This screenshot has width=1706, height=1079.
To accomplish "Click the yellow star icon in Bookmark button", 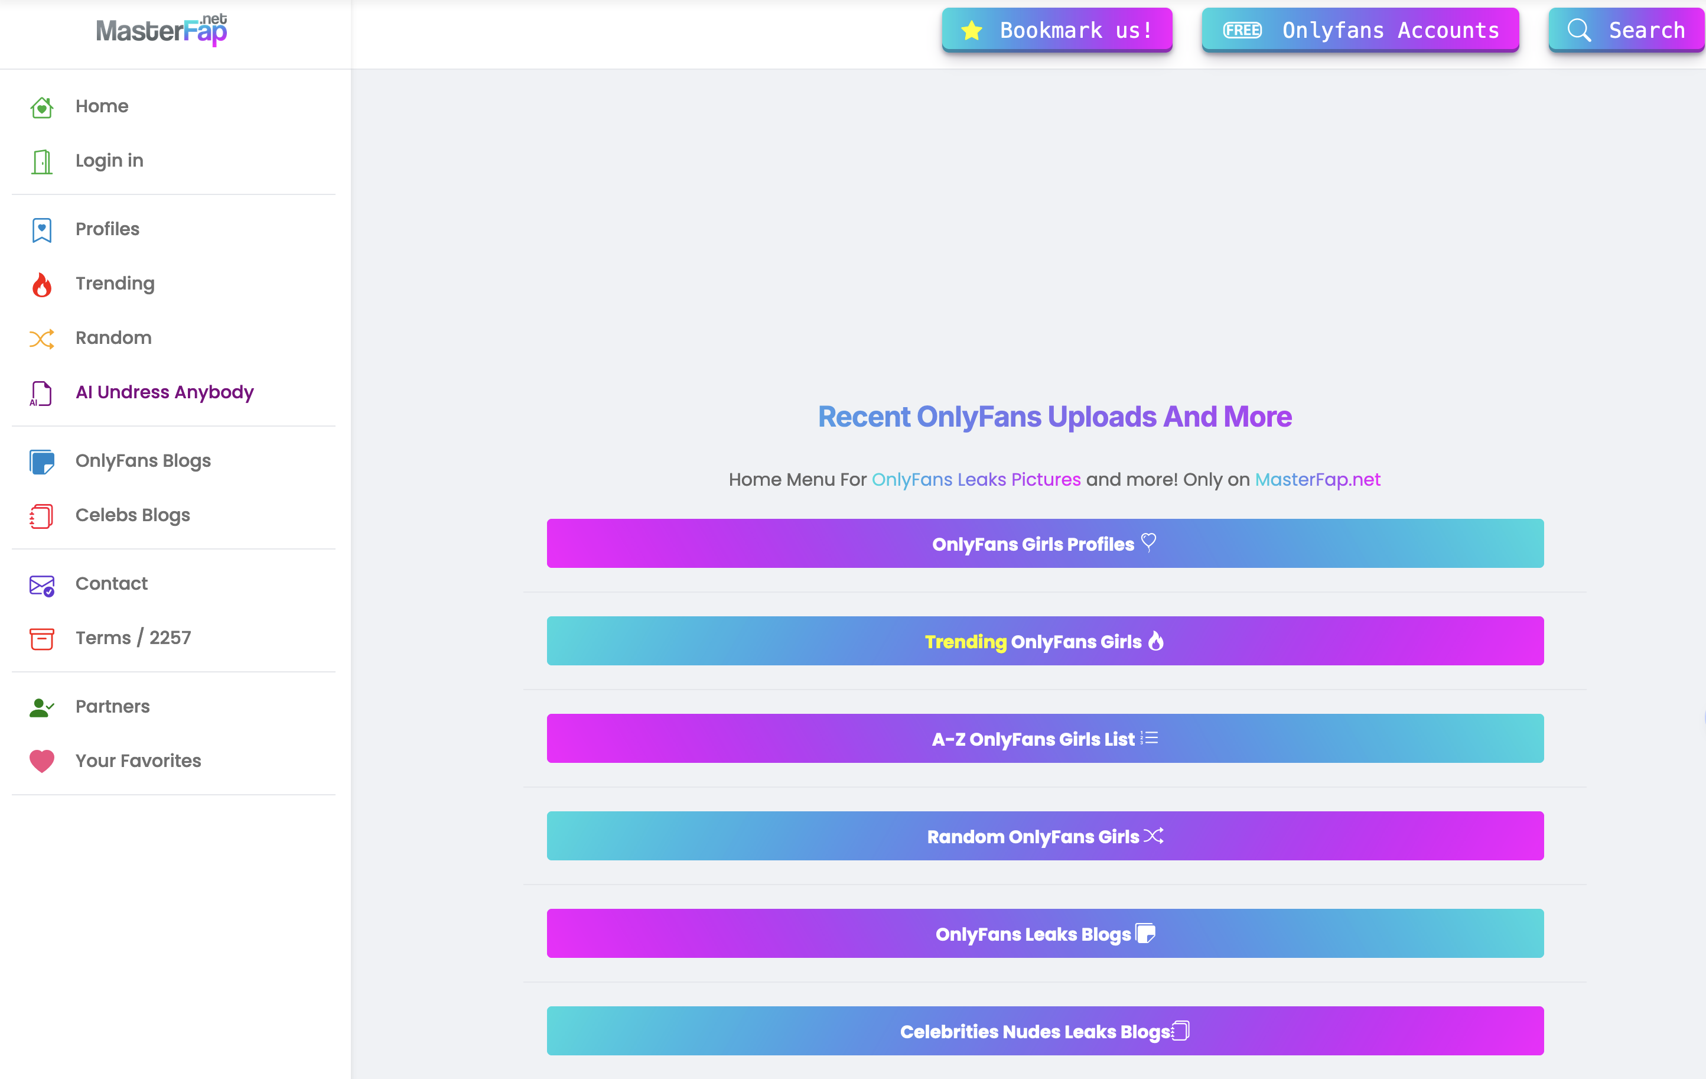I will point(971,30).
